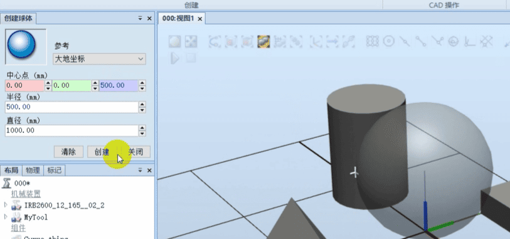Open layout panel options dropdown arrow
This screenshot has height=239, width=510.
click(x=140, y=171)
